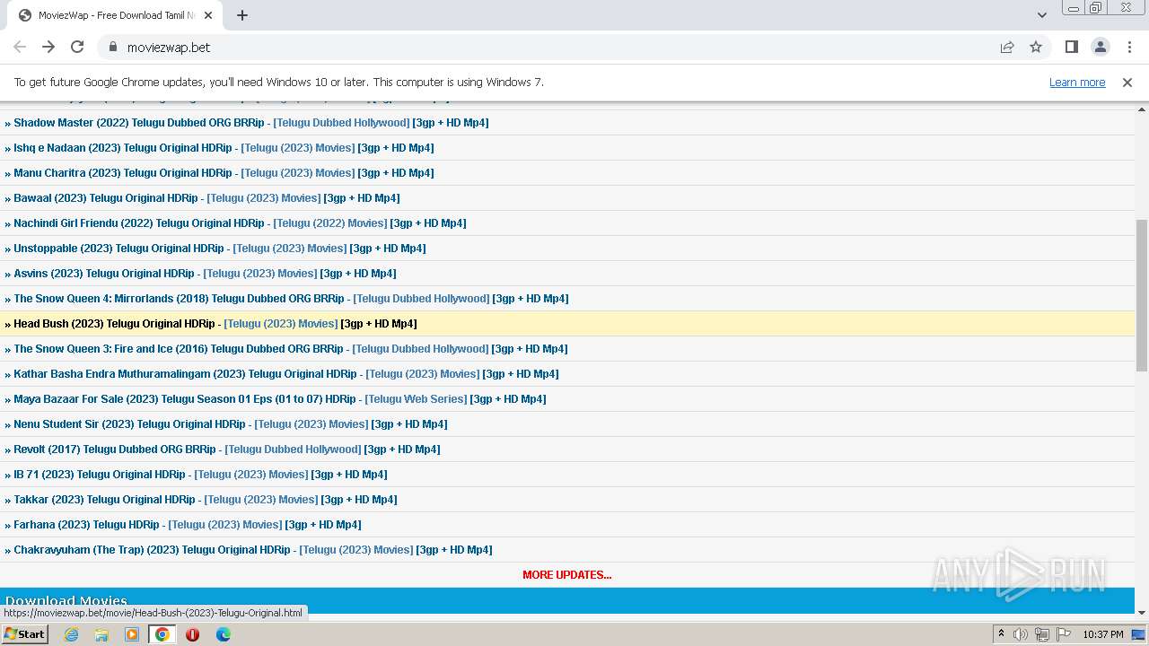Open Maya Bazaar For Sale Season 01

(185, 399)
